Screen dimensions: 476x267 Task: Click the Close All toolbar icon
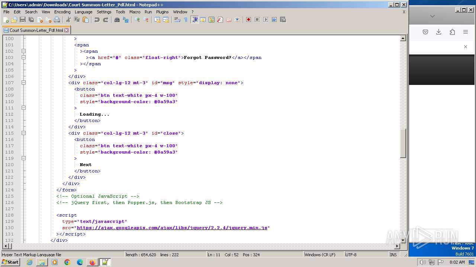(48, 20)
